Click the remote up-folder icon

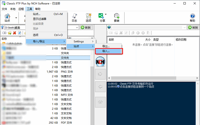(x=133, y=33)
